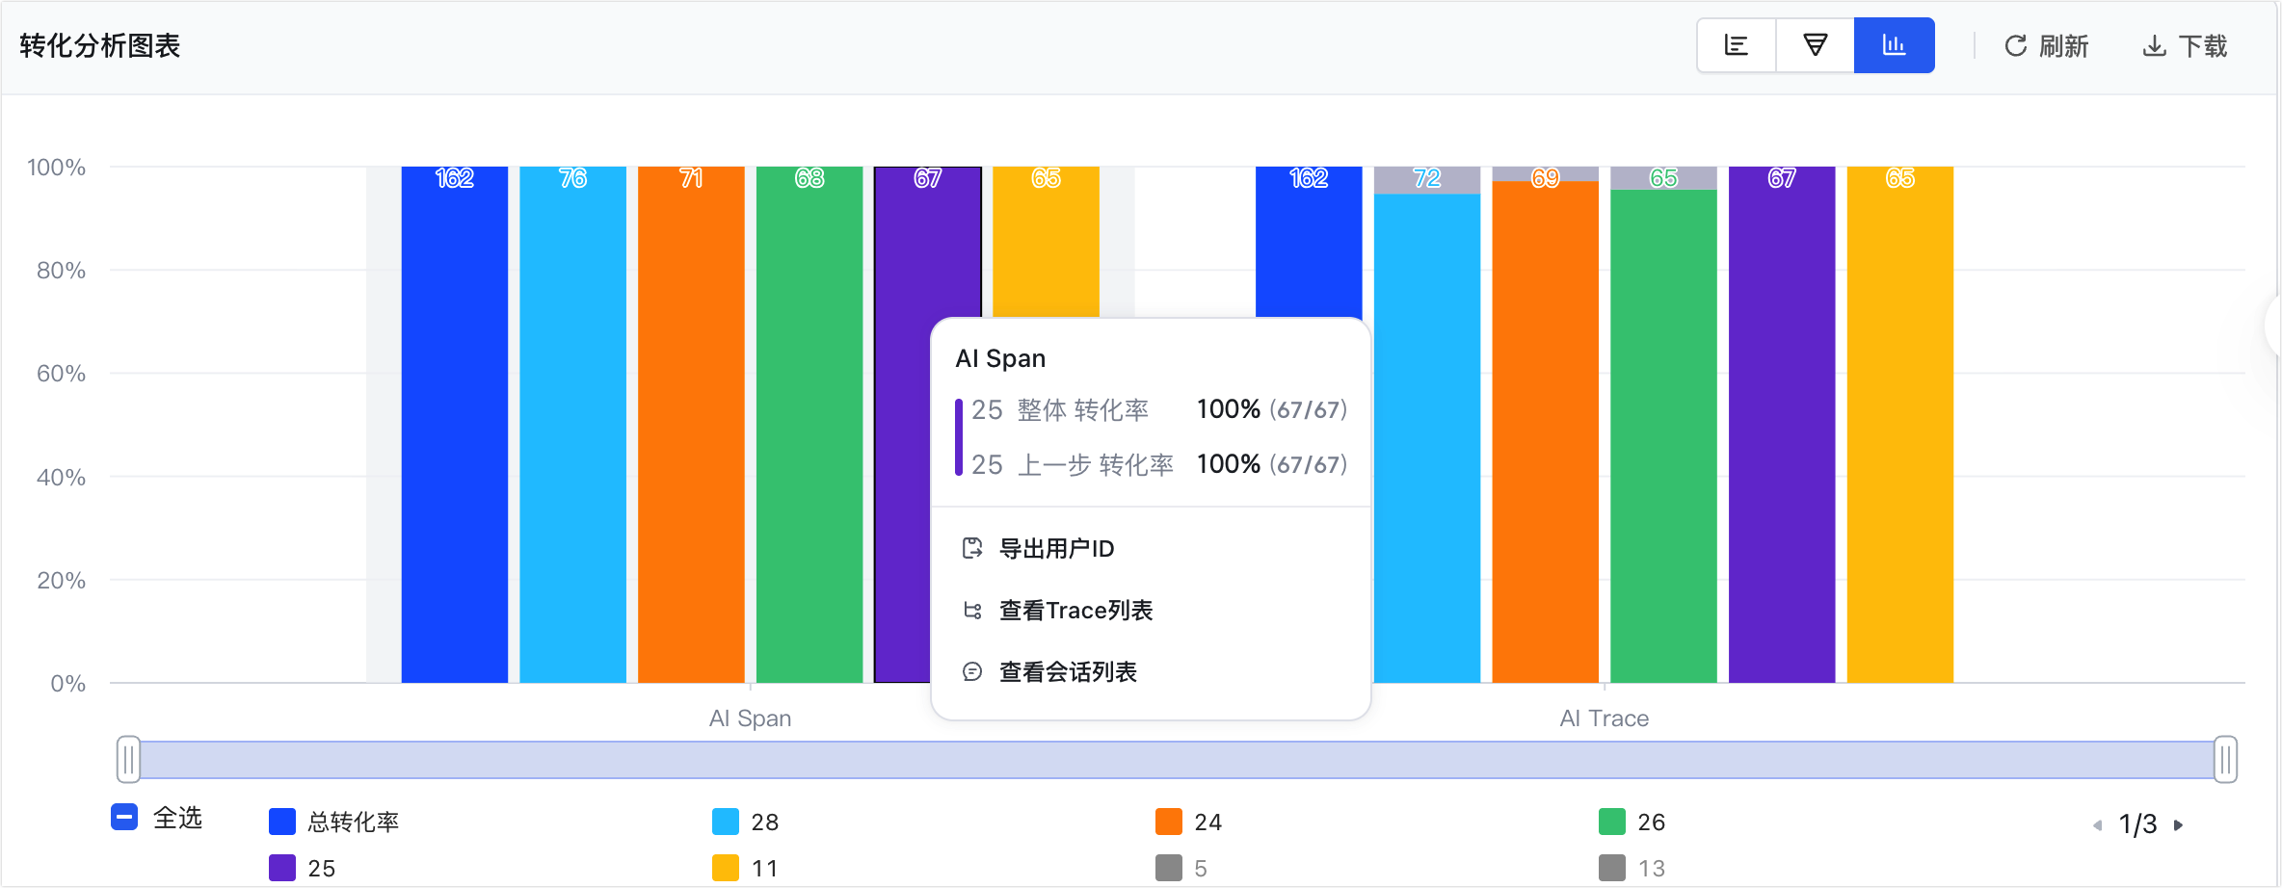Toggle the 总转化率 legend item

click(x=334, y=822)
